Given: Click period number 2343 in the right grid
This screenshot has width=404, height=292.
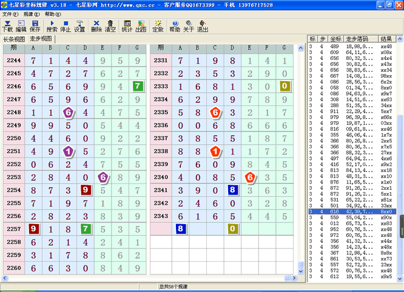Looking at the screenshot, I should (161, 216).
